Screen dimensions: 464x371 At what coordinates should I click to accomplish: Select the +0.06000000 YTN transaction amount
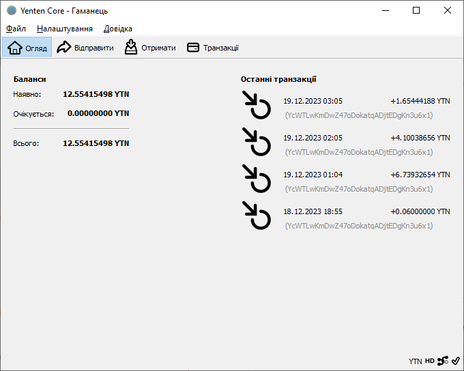[x=420, y=211]
